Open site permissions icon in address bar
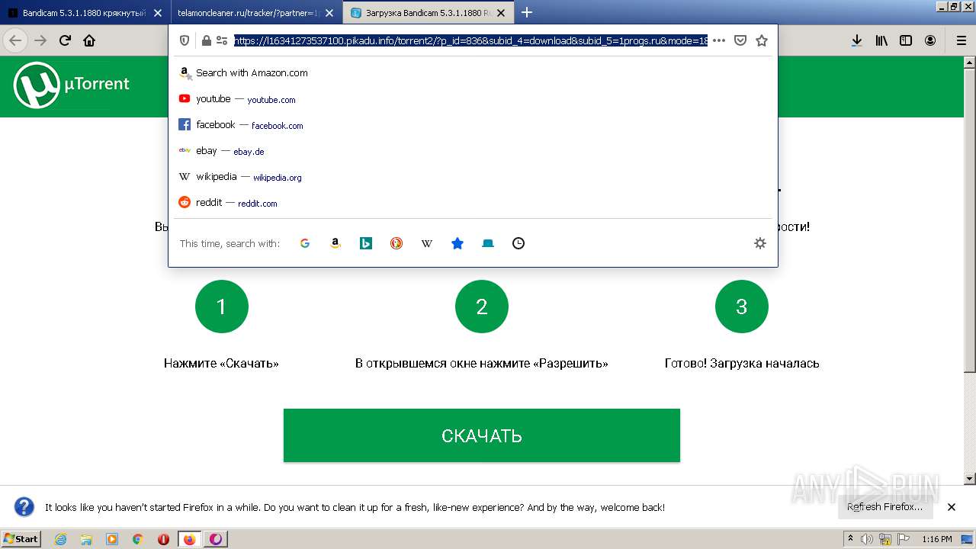 (x=222, y=40)
